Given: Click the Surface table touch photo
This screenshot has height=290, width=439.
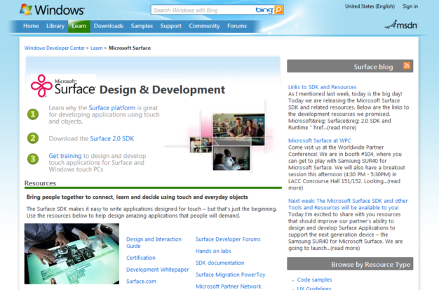Looking at the screenshot, I should pyautogui.click(x=72, y=253).
